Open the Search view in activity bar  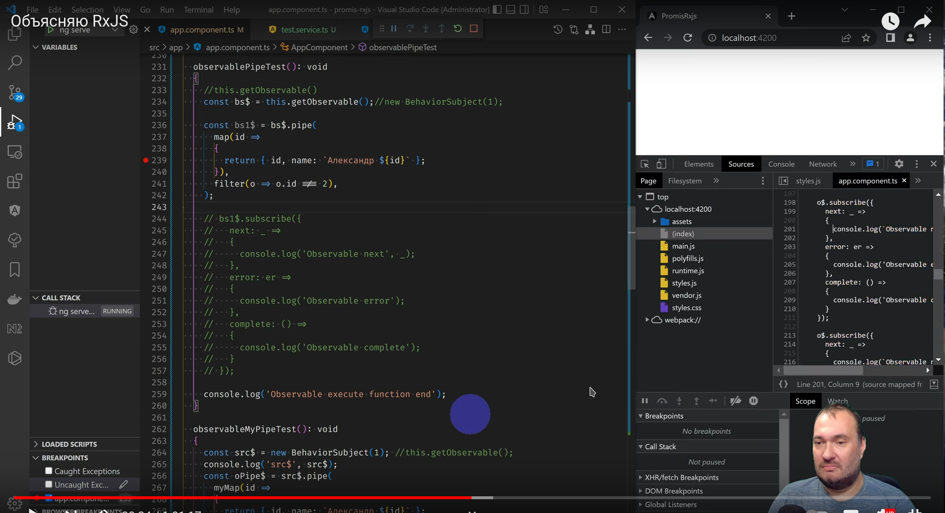(15, 63)
